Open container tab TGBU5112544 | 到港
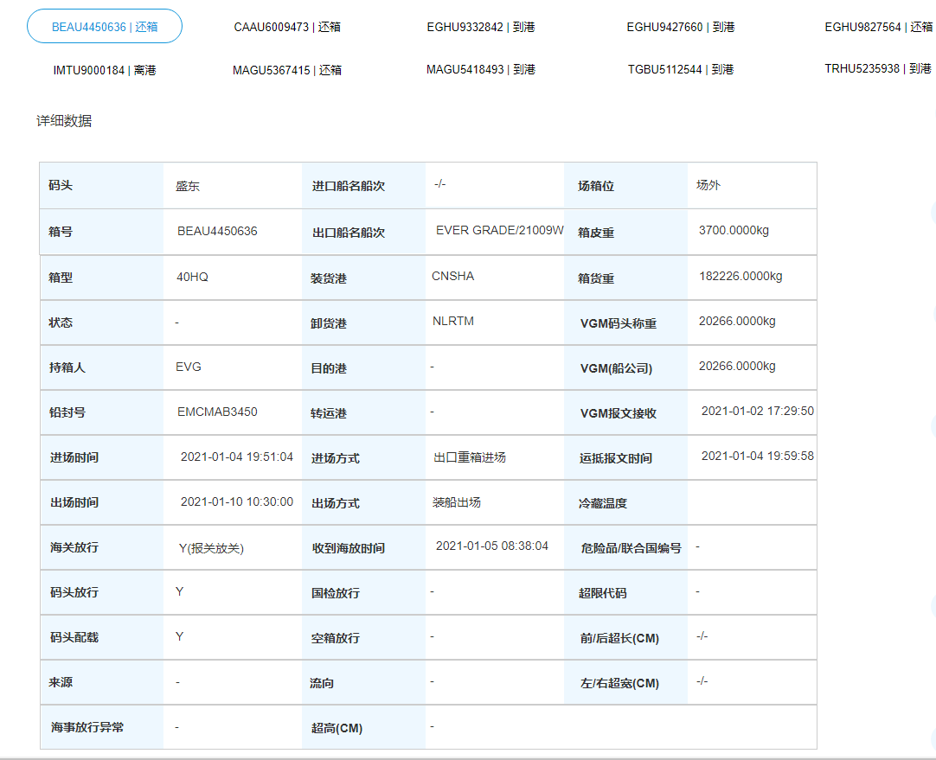 point(681,70)
